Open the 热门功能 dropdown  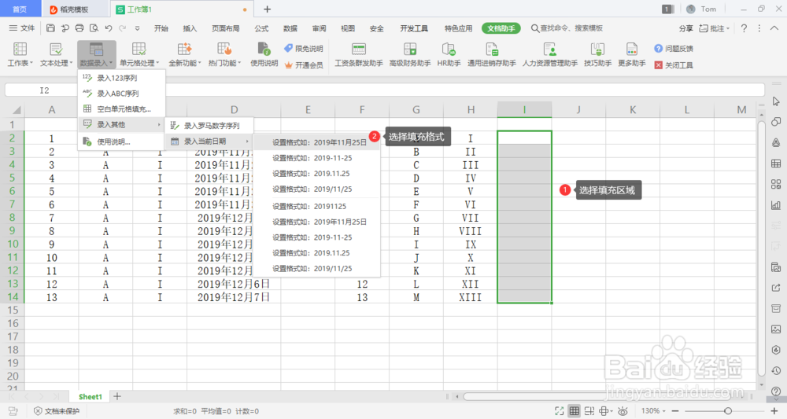click(x=224, y=54)
